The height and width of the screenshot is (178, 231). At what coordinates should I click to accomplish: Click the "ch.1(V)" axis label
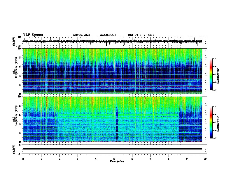pyautogui.click(x=14, y=41)
